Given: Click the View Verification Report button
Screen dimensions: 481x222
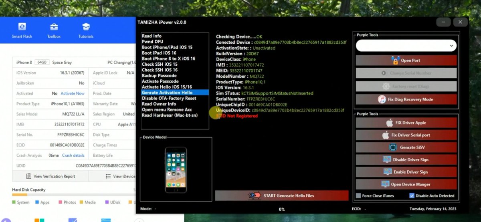Looking at the screenshot, I should tap(51, 176).
